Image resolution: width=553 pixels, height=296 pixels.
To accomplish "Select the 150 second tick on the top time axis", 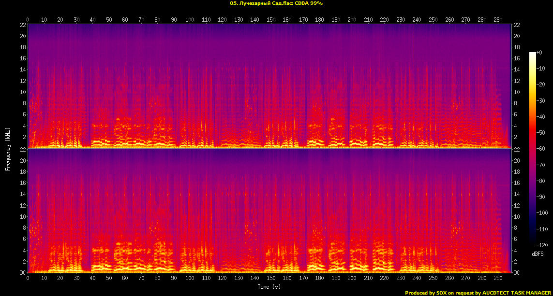I will (x=271, y=20).
